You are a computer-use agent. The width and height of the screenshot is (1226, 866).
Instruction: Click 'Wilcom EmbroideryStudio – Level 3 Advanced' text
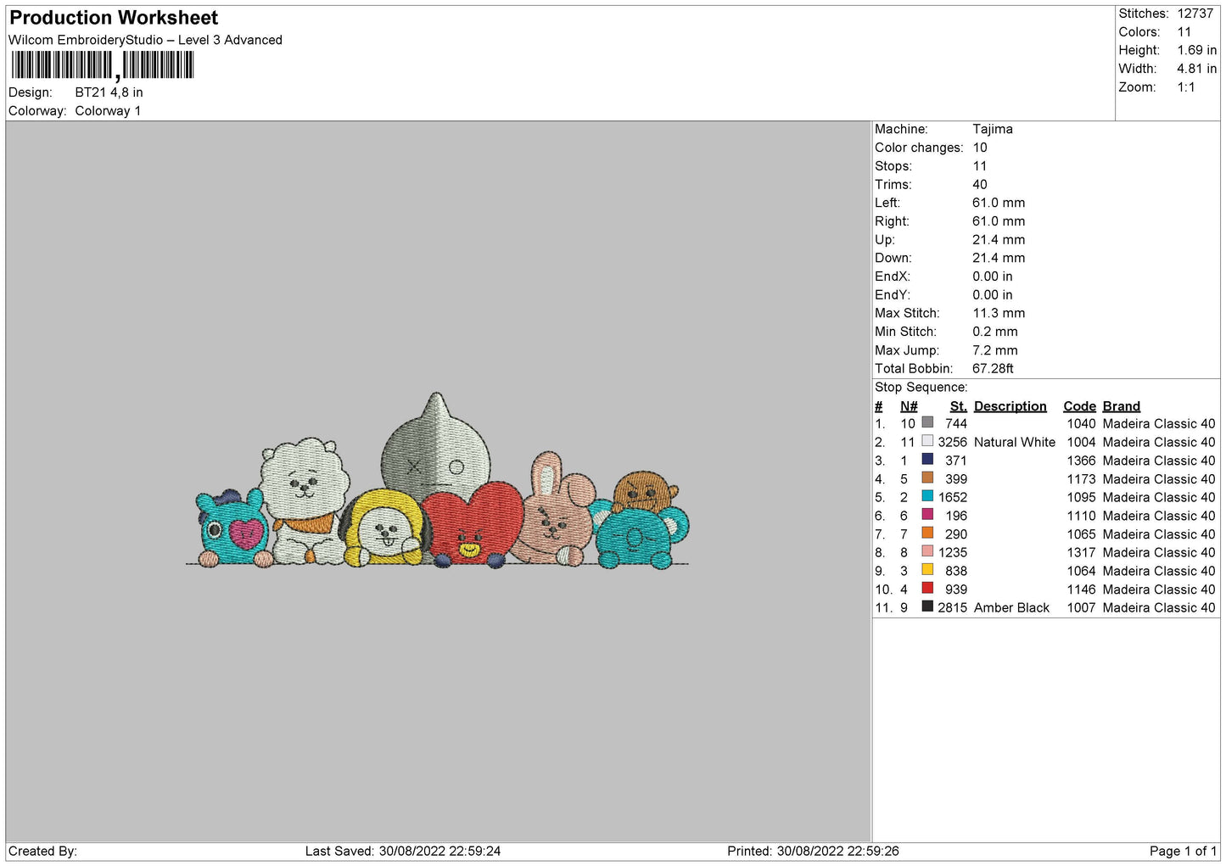pos(145,40)
